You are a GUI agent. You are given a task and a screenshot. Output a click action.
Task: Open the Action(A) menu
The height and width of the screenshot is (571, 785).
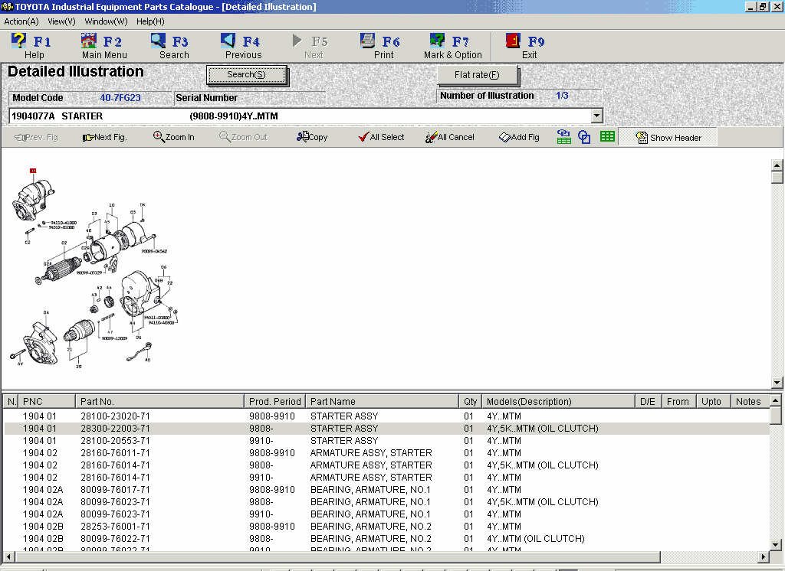pos(21,21)
